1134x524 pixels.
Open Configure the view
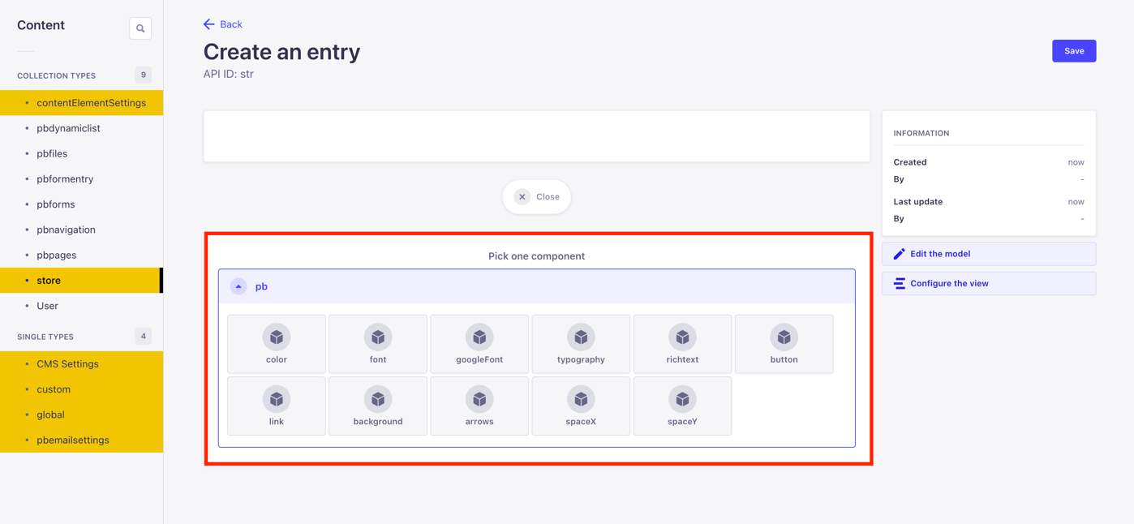(x=988, y=283)
